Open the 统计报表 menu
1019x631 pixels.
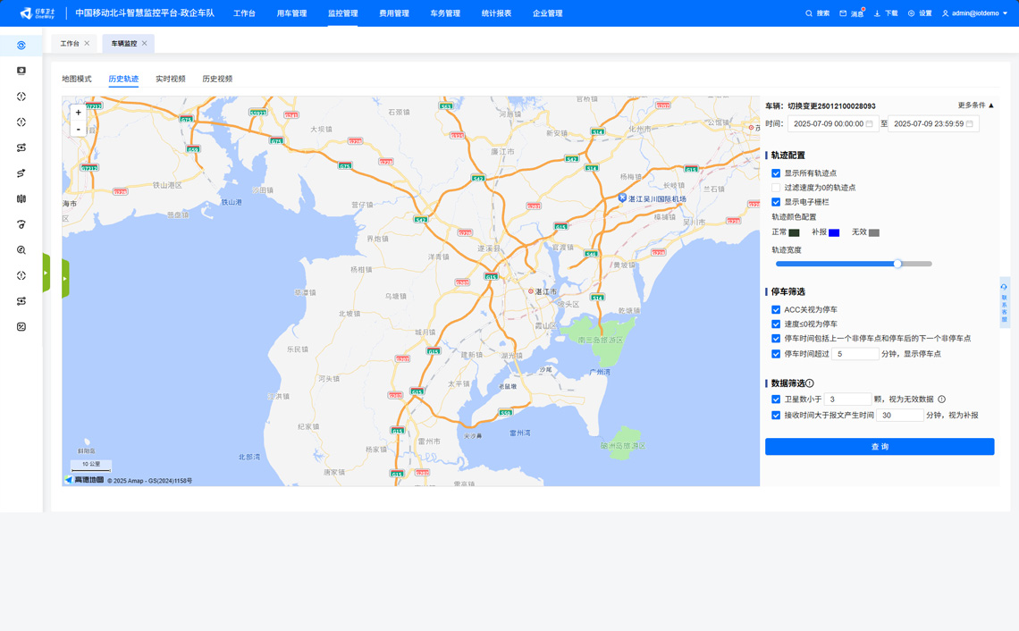(496, 13)
